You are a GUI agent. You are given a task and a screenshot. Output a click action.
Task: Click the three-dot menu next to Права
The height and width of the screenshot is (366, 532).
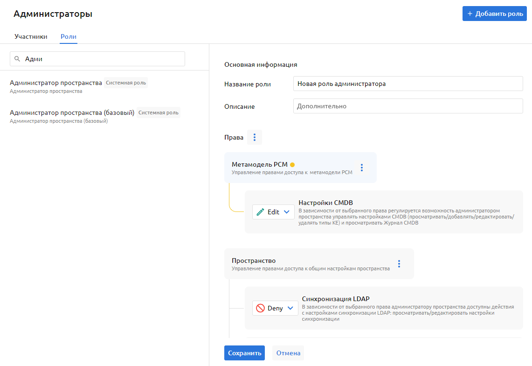click(x=254, y=137)
